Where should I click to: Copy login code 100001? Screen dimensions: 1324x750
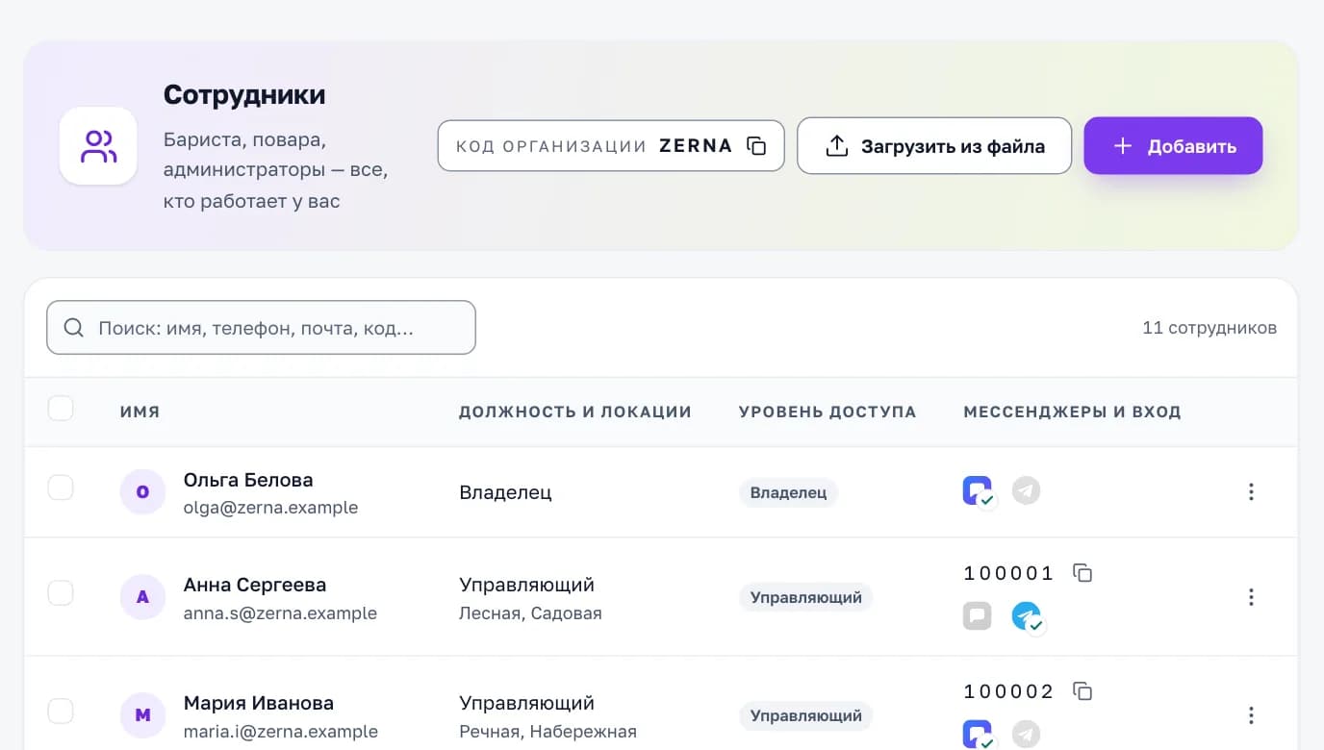[1082, 573]
